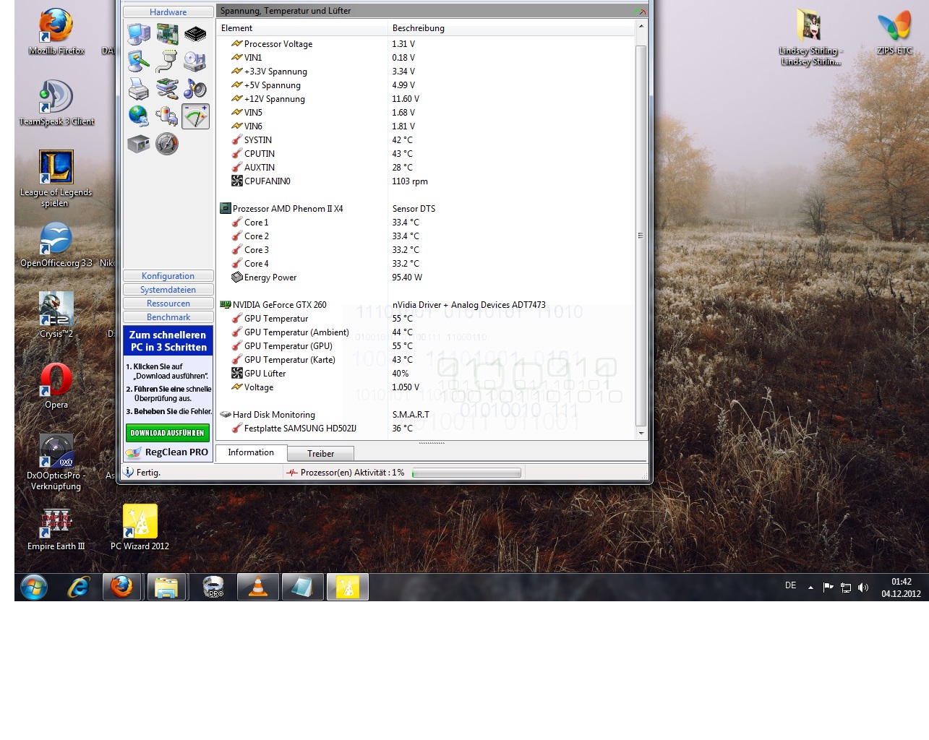
Task: Launch Crysis 2 desktop shortcut
Action: click(56, 315)
